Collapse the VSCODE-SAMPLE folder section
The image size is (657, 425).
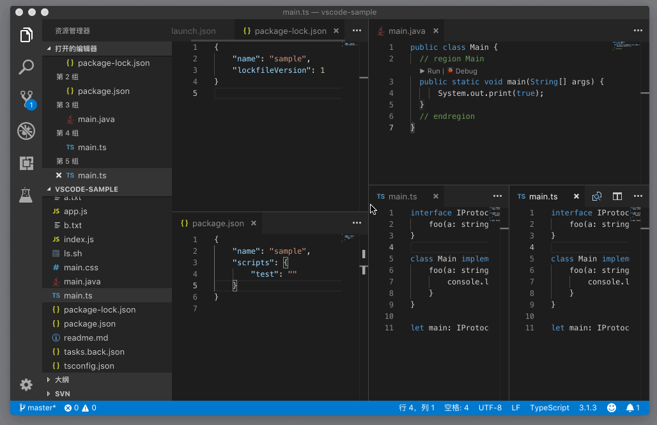coord(86,189)
